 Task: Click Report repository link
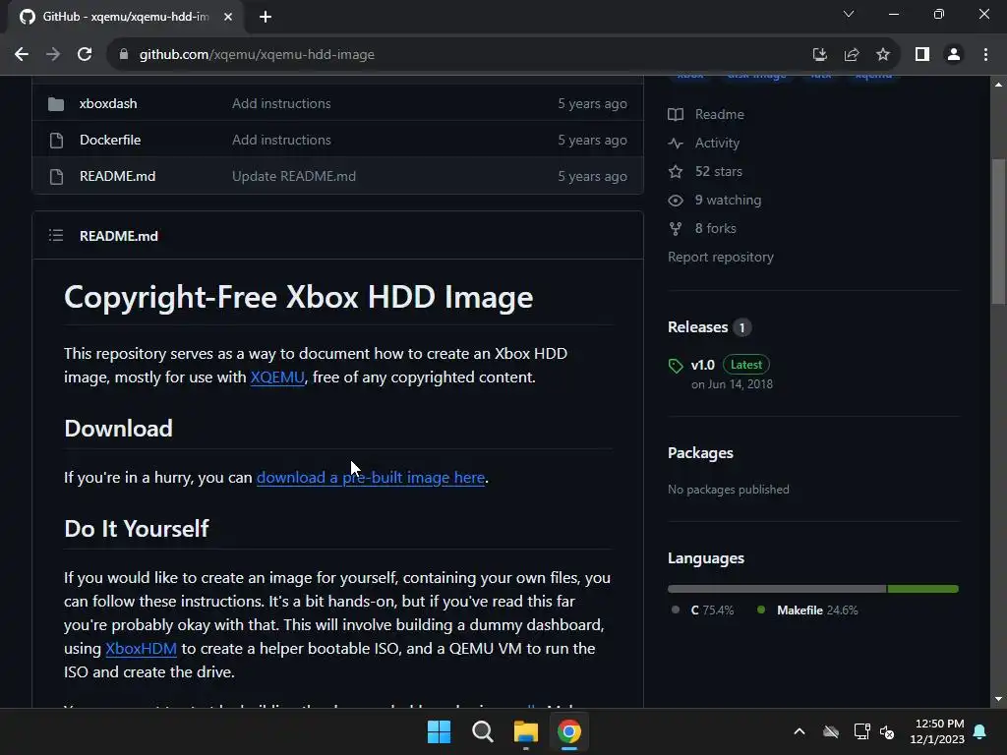[x=721, y=257]
